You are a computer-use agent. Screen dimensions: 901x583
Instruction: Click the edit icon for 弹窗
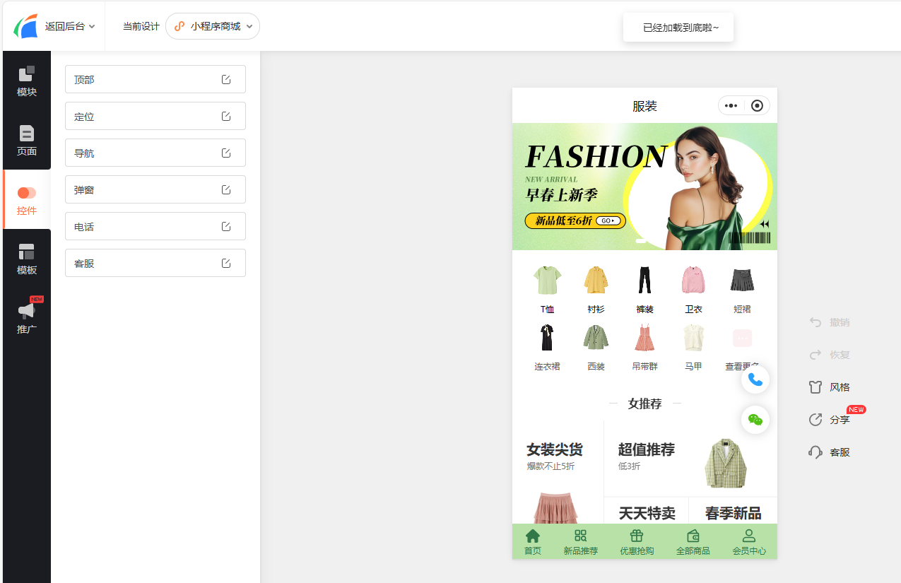point(226,189)
